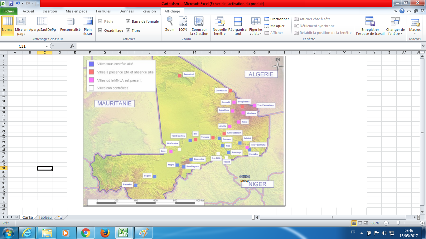Screen dimensions: 426x239
Task: Open the Macros dropdown menu
Action: pyautogui.click(x=415, y=26)
